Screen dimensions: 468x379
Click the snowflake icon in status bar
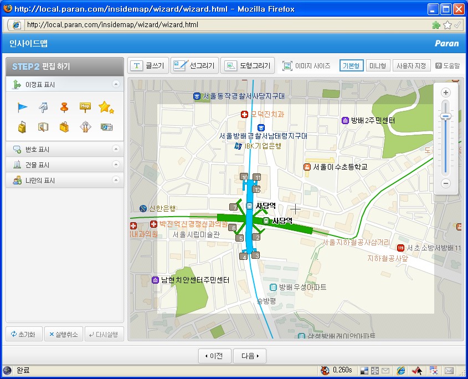pyautogui.click(x=374, y=371)
